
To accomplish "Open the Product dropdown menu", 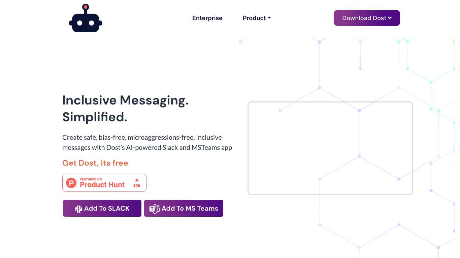I will click(x=257, y=18).
